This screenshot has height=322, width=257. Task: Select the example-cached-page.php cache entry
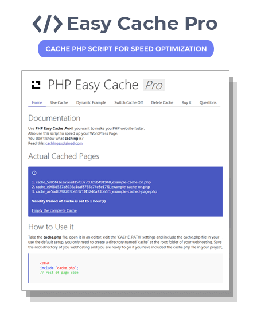[95, 191]
